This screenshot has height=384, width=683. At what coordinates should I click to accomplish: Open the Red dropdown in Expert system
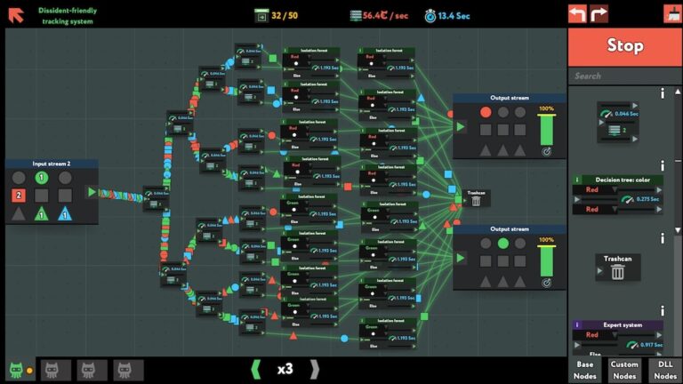coord(596,335)
